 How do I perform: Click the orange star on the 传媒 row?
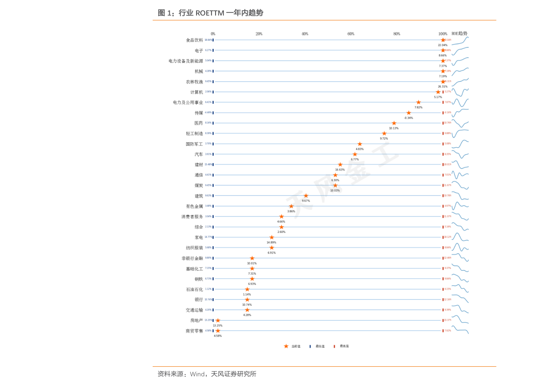[409, 113]
